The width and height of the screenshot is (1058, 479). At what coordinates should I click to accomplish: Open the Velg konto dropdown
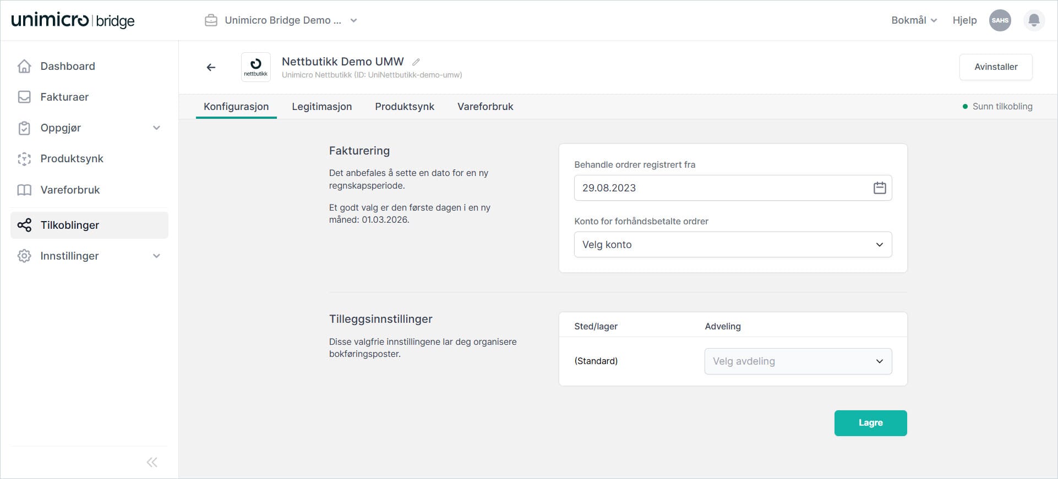click(x=733, y=245)
